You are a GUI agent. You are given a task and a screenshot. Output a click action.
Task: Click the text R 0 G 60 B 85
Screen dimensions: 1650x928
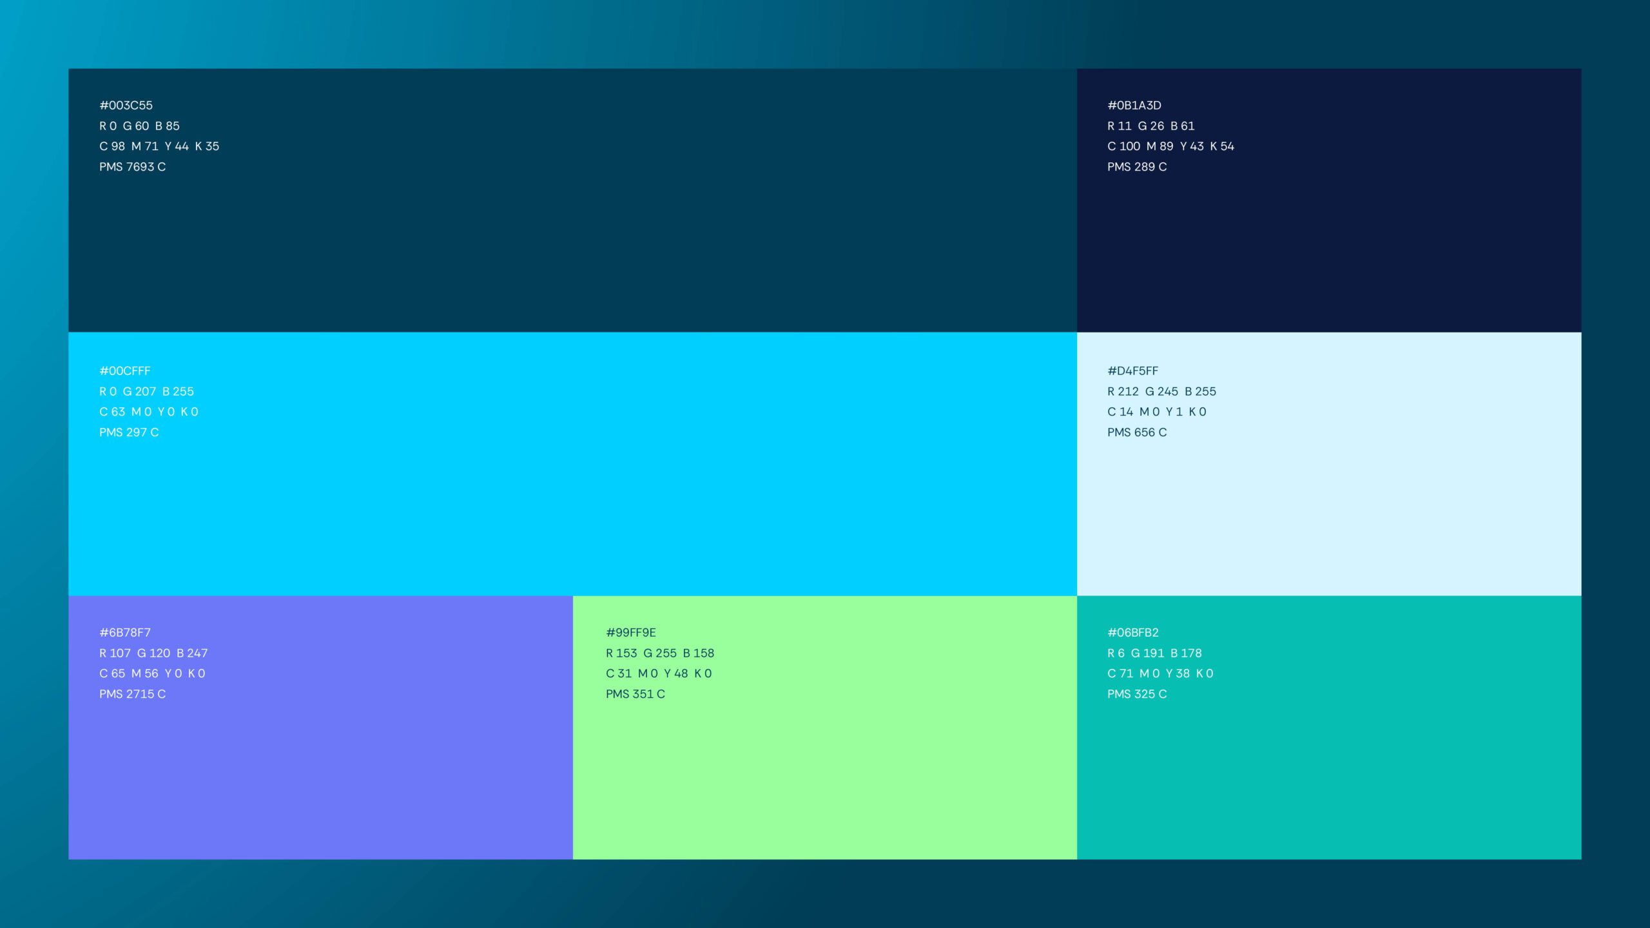pyautogui.click(x=139, y=126)
